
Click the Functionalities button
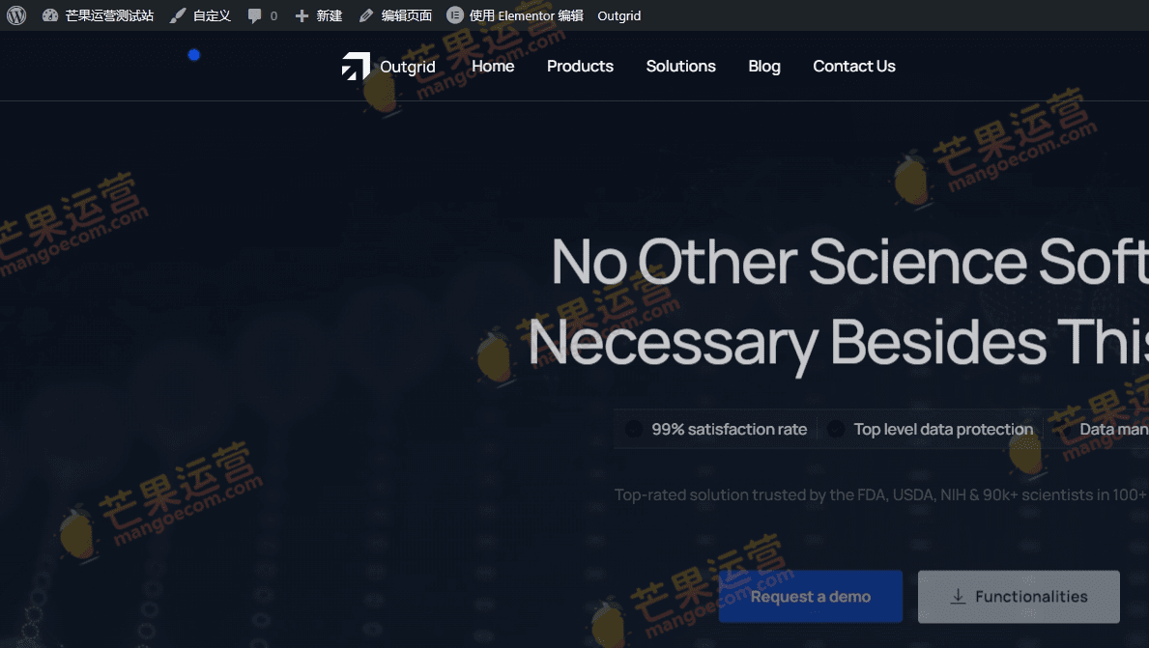coord(1019,597)
